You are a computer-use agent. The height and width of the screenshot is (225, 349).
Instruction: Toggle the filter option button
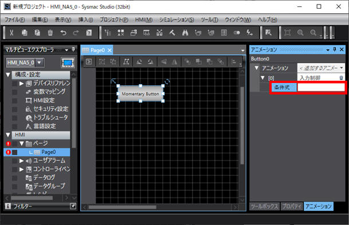point(73,206)
